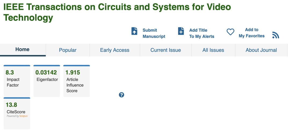290x132 pixels.
Task: Click the Add Title alert document icon
Action: [181, 31]
